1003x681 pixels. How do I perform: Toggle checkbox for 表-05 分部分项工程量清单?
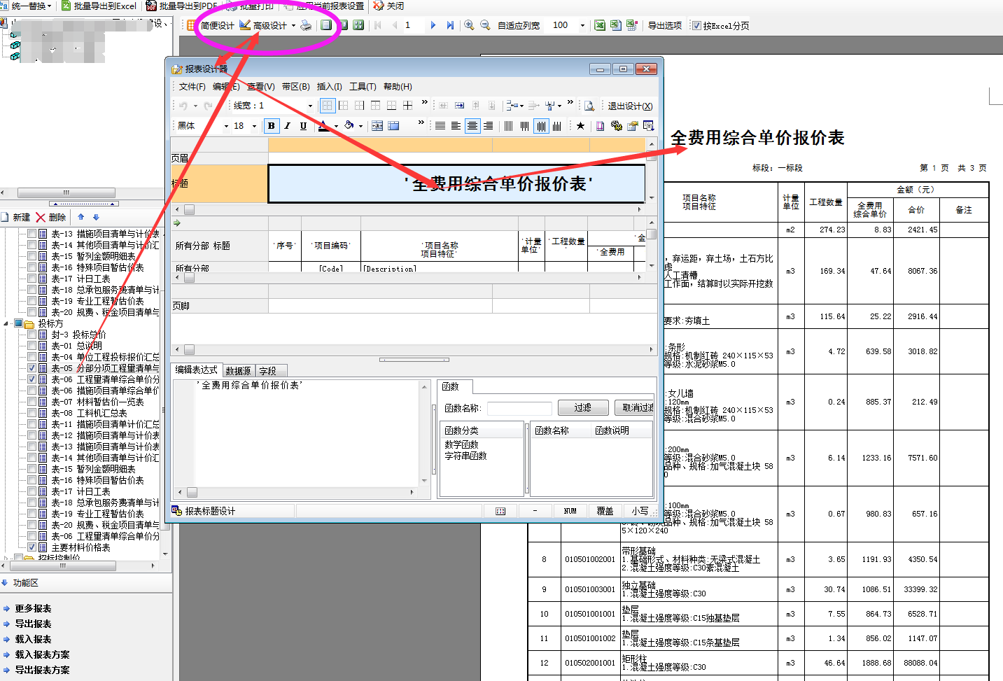pos(31,368)
